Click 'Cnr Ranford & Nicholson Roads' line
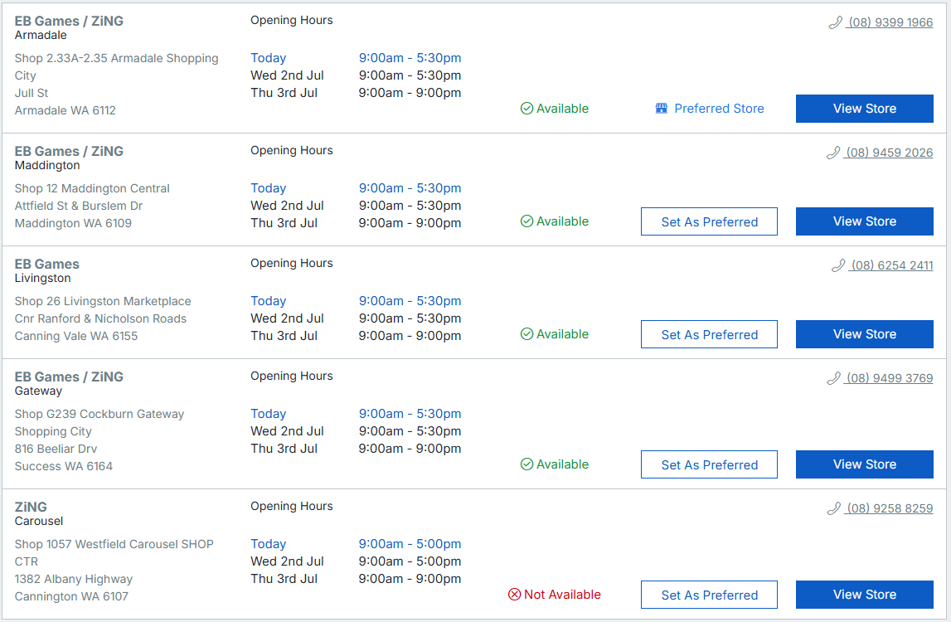The height and width of the screenshot is (622, 951). (x=100, y=318)
